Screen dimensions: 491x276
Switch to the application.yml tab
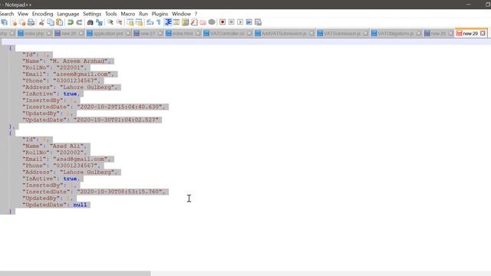tap(108, 34)
